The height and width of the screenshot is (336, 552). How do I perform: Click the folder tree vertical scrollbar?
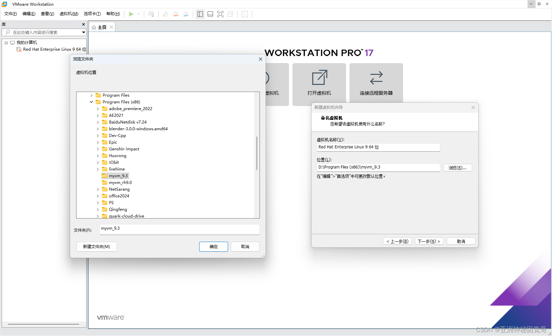click(x=257, y=153)
